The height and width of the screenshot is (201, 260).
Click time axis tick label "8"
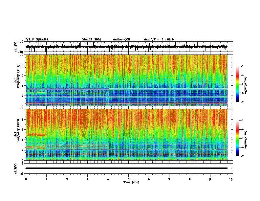pos(190,179)
